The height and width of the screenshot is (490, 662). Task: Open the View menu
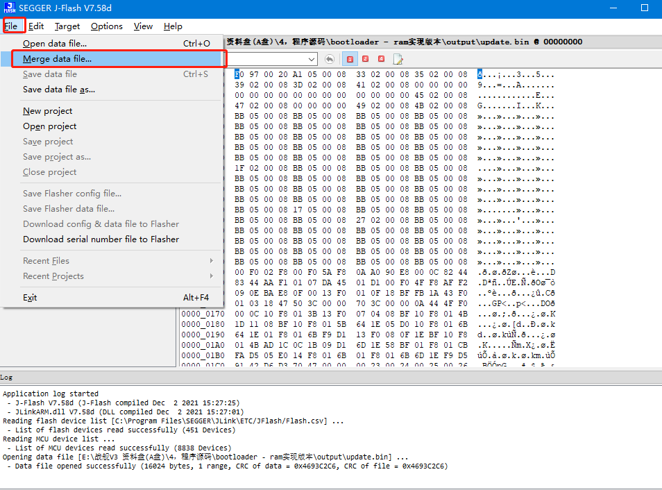(143, 26)
